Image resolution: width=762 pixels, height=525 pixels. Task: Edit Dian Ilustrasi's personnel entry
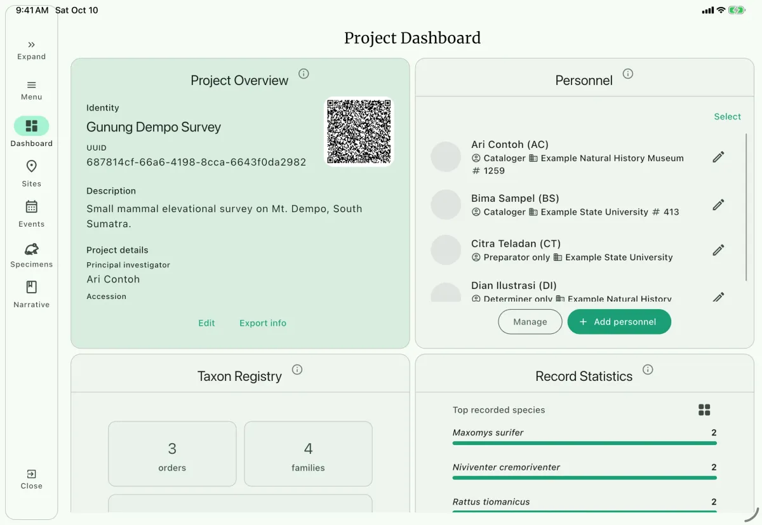pos(718,296)
